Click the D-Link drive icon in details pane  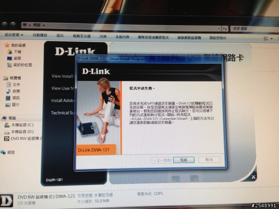(7, 201)
